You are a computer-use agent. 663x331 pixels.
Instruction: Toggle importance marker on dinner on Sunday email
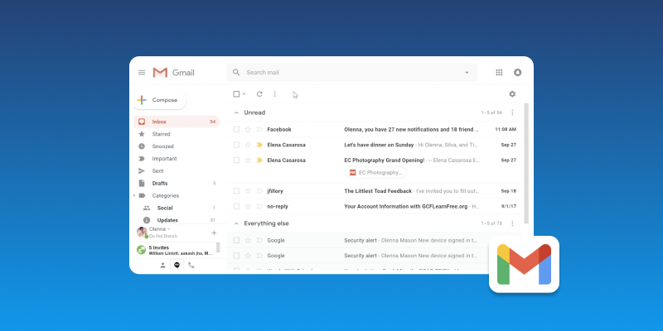(x=259, y=145)
